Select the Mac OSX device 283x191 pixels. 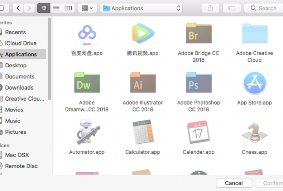click(23, 155)
